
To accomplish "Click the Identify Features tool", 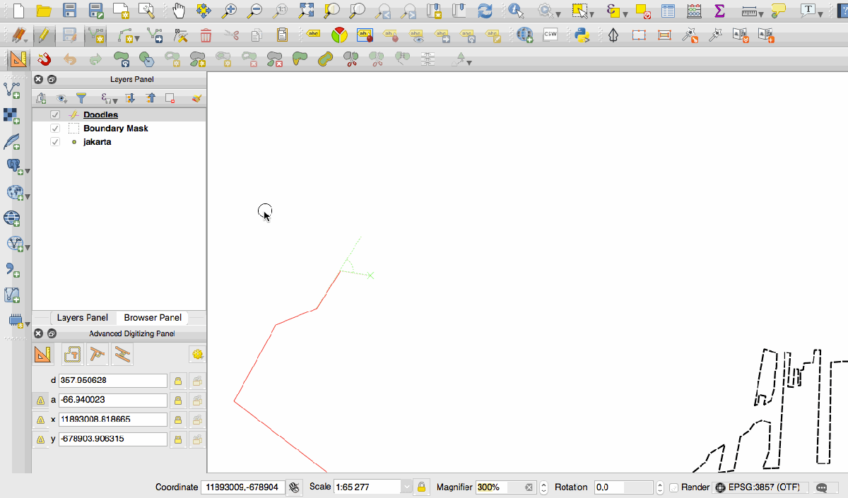I will coord(516,11).
